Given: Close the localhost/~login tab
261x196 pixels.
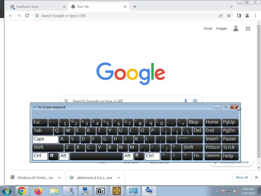Looking at the screenshot, I should pyautogui.click(x=64, y=7).
